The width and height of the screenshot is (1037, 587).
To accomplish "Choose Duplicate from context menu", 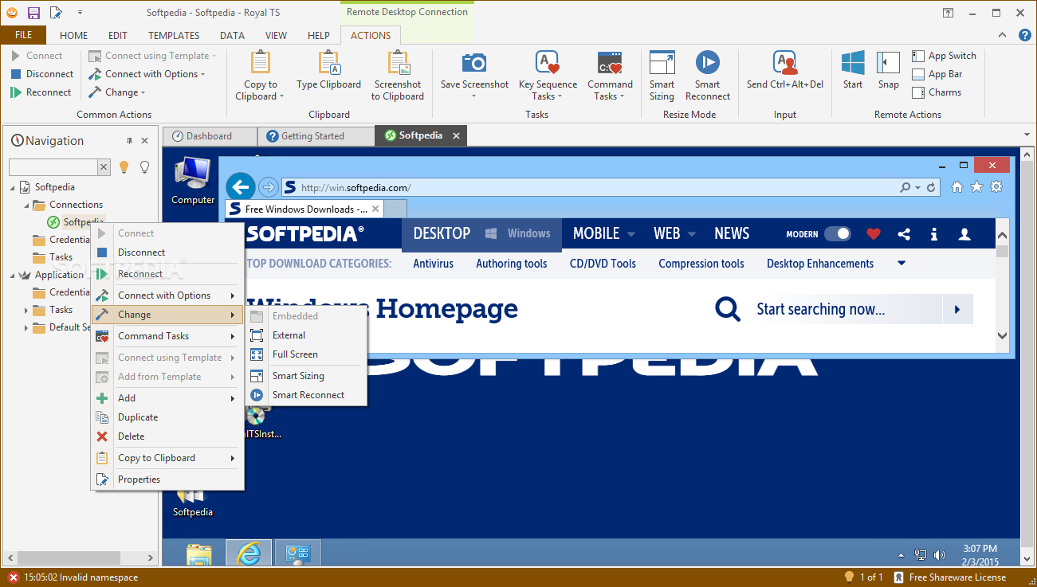I will coord(167,417).
